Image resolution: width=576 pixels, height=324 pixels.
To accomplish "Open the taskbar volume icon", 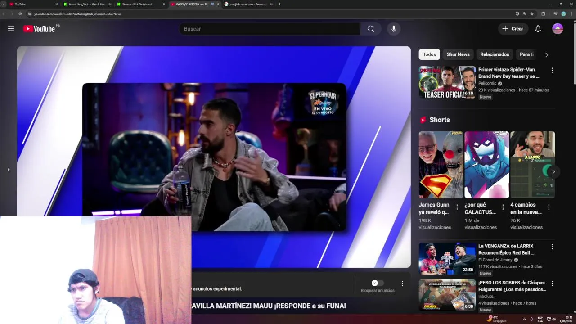I will click(554, 319).
